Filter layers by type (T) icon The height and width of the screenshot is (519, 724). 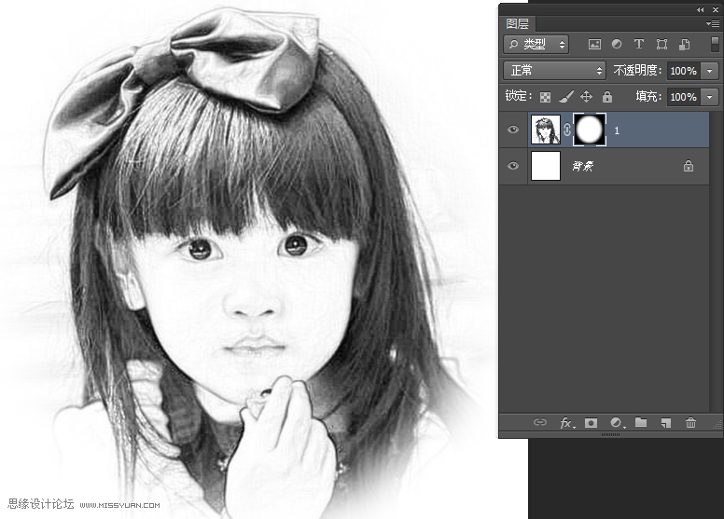coord(638,44)
